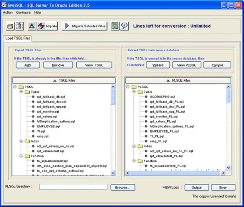Screen dimensions: 244x207
Task: Select fn_sqlvarbasetostr.sql file
Action: point(52,161)
